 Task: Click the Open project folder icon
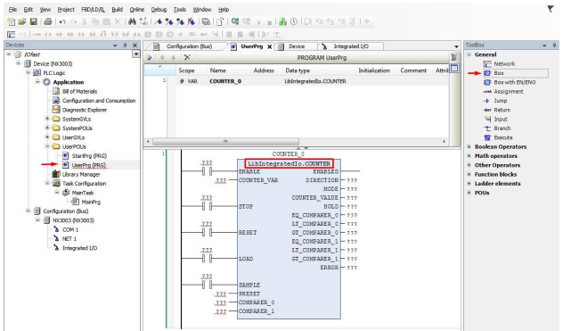pos(22,22)
